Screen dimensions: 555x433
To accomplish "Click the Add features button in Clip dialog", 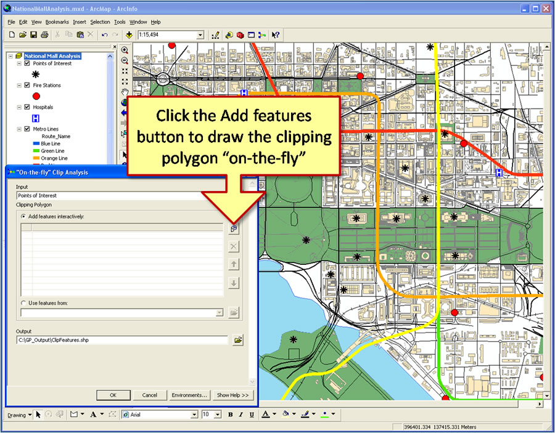I will pos(234,229).
